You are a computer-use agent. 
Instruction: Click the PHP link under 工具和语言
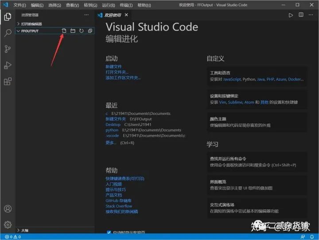270,79
